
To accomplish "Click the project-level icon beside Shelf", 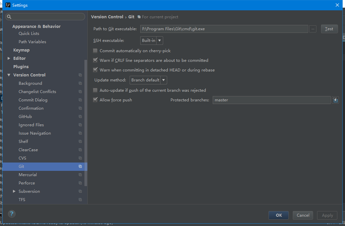I will (80, 142).
